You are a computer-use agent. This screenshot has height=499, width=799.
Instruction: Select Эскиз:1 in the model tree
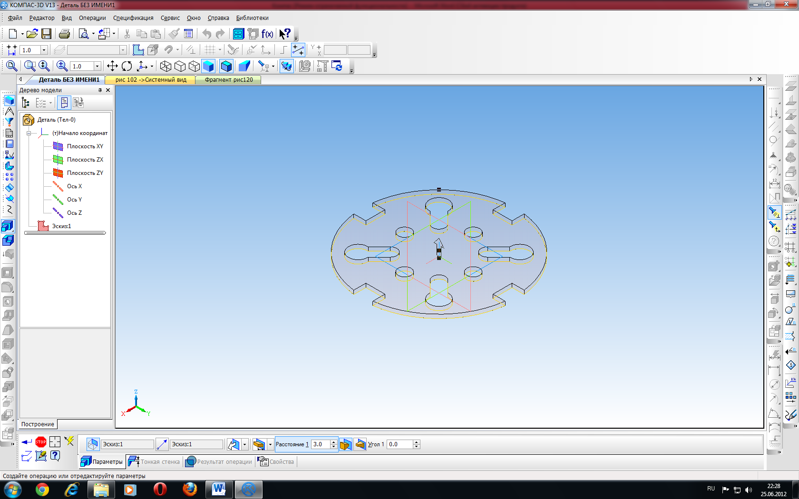pyautogui.click(x=61, y=226)
